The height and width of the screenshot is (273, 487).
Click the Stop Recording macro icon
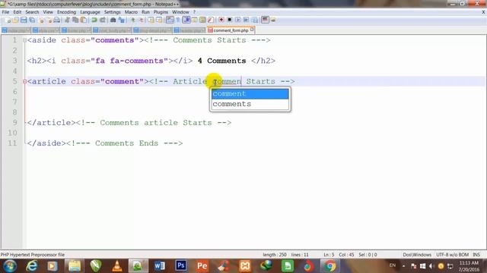click(230, 20)
